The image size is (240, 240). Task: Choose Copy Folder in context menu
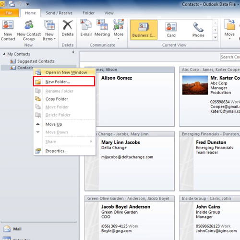click(64, 99)
